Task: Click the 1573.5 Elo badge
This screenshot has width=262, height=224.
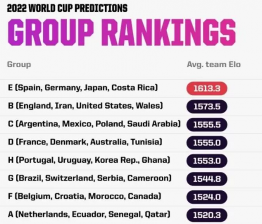Action: (206, 107)
